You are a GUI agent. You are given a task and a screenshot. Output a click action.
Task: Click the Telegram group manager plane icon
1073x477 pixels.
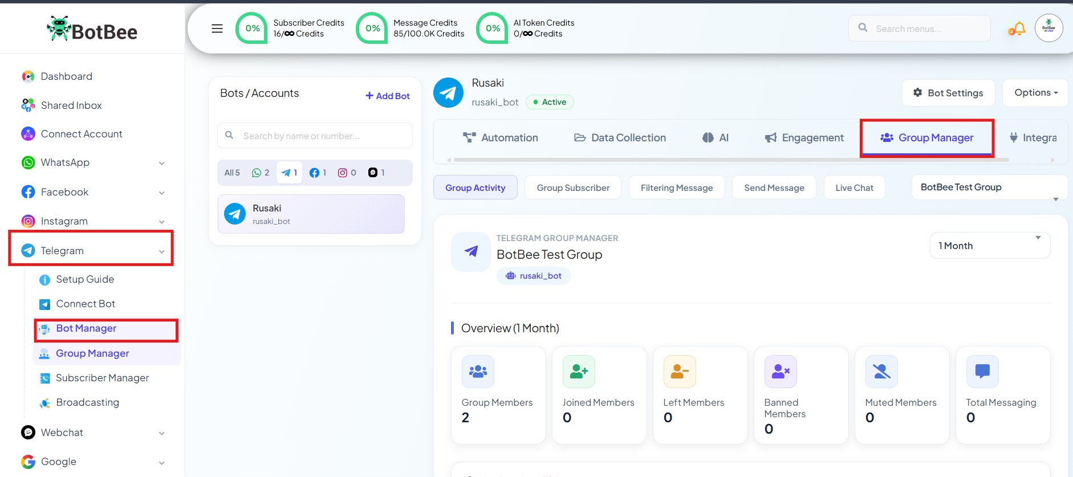[x=471, y=251]
